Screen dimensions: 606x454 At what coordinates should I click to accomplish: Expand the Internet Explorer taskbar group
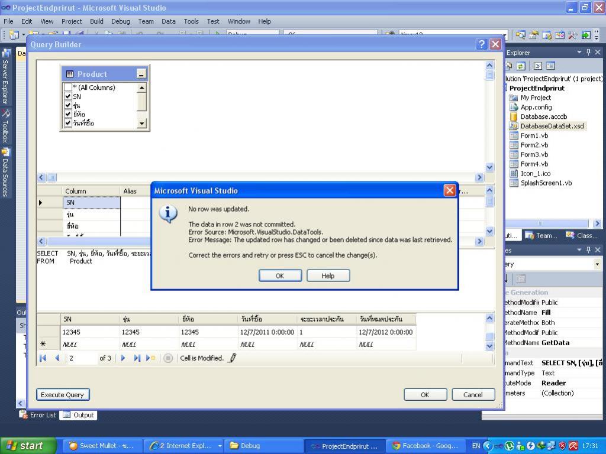click(x=220, y=446)
